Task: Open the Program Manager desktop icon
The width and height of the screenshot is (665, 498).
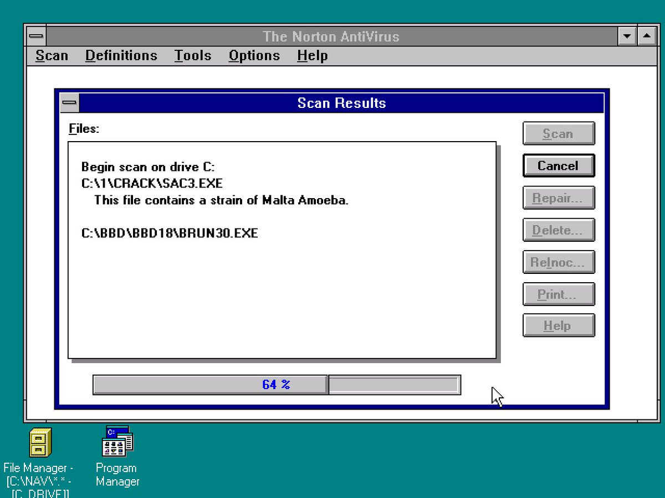Action: (117, 441)
